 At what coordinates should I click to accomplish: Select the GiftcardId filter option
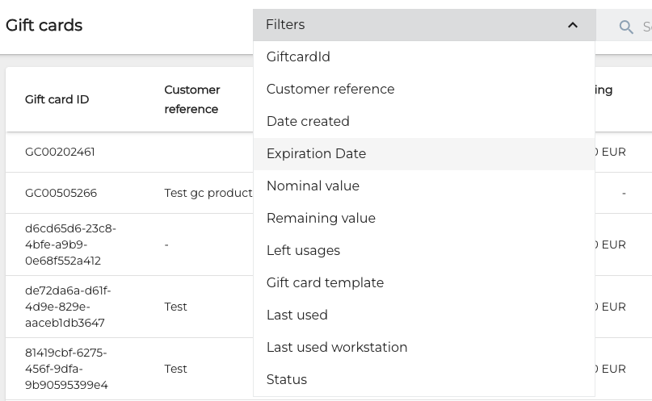298,57
